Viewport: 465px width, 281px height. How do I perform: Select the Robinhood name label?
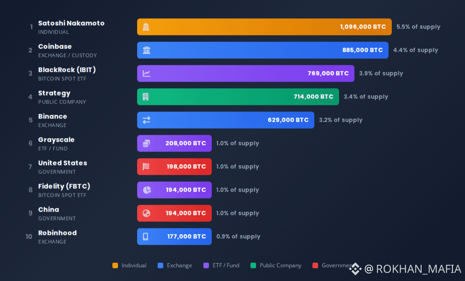click(57, 233)
